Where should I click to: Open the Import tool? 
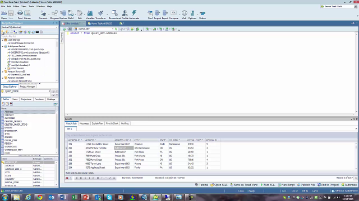point(158,15)
